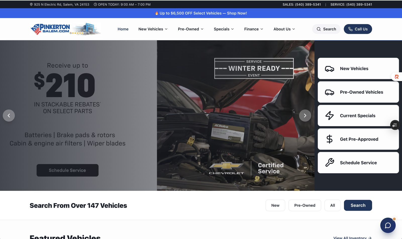The width and height of the screenshot is (402, 239).
Task: Open the New Vehicles nav label
Action: click(x=151, y=29)
